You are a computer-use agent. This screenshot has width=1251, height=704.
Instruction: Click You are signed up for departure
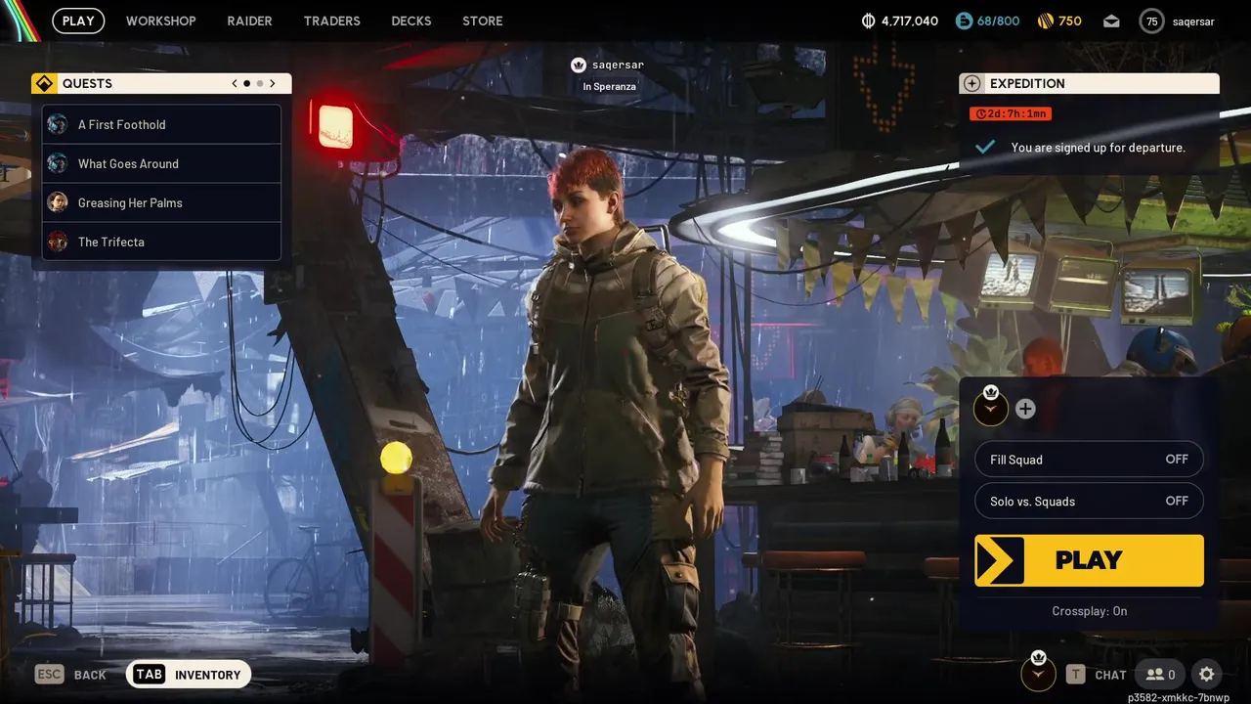tap(1099, 148)
